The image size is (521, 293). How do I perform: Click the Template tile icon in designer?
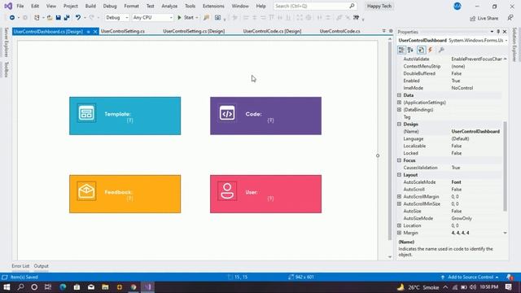pos(86,113)
